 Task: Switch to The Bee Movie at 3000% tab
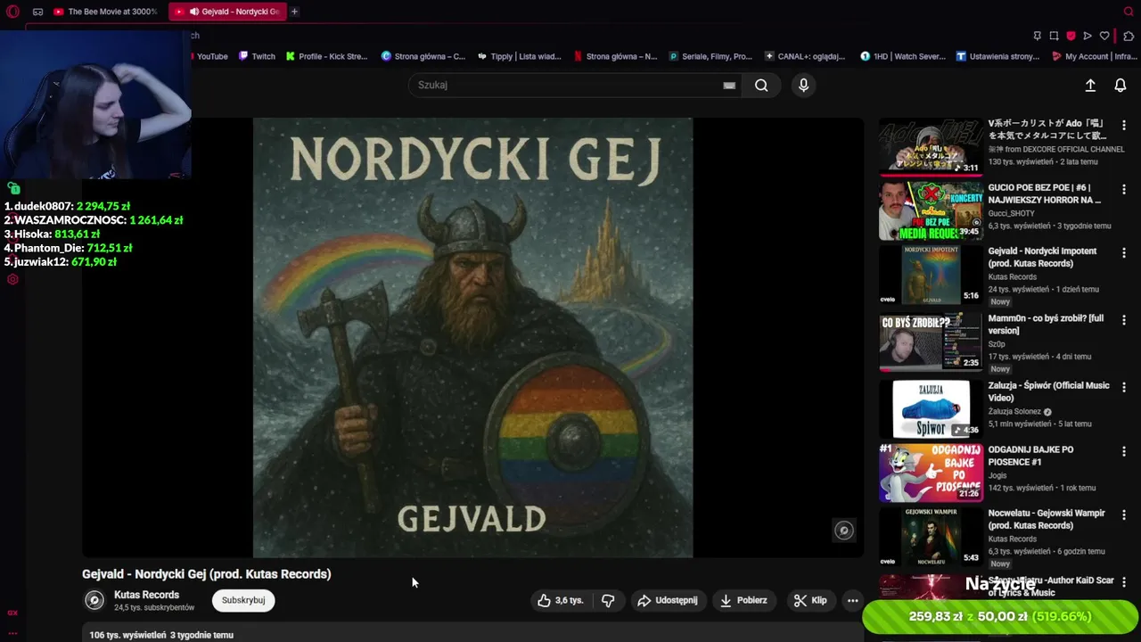click(105, 12)
